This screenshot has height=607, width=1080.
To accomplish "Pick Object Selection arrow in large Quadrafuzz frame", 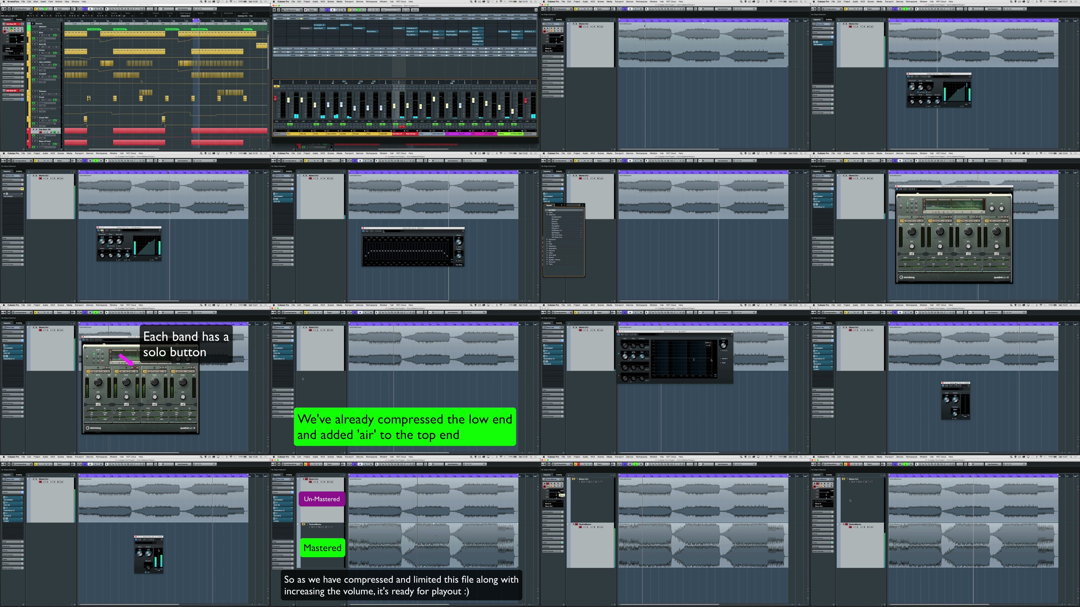I will [x=917, y=161].
